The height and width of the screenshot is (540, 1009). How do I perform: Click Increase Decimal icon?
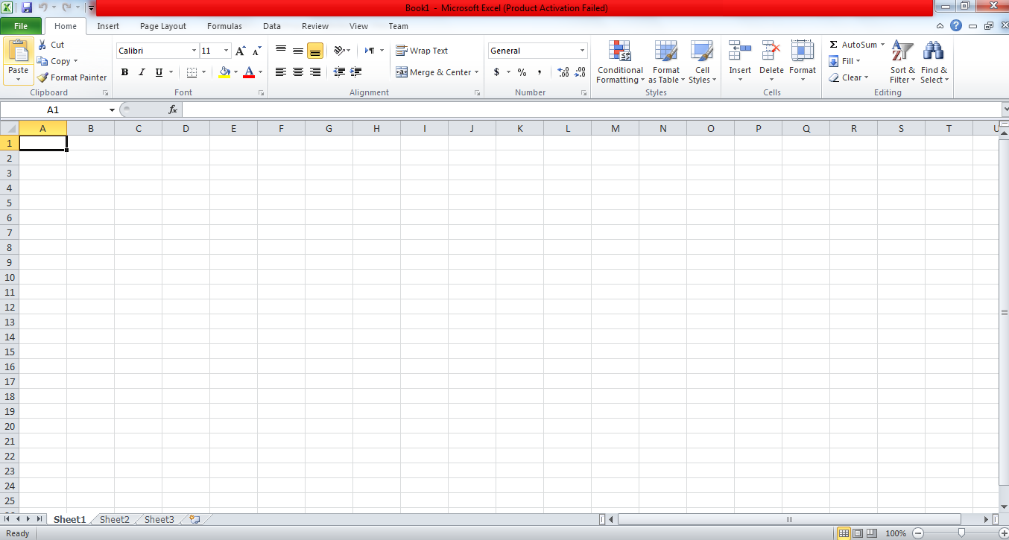(x=563, y=72)
